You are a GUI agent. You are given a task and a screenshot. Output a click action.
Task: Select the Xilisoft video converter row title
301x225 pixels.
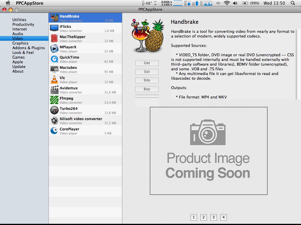tap(81, 119)
